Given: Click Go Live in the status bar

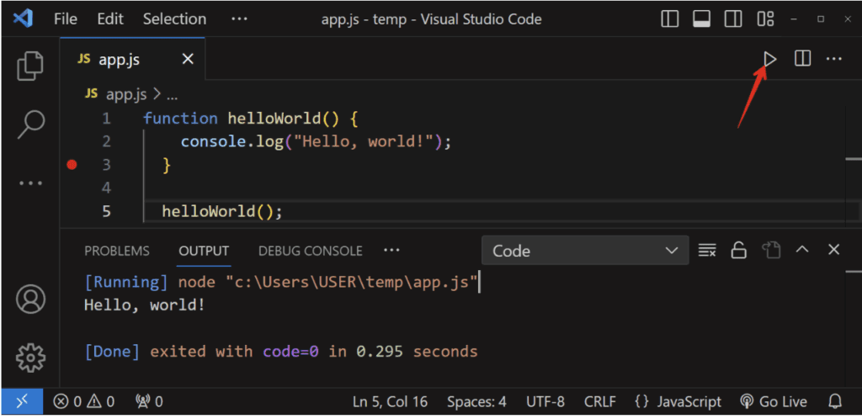Looking at the screenshot, I should (x=773, y=401).
